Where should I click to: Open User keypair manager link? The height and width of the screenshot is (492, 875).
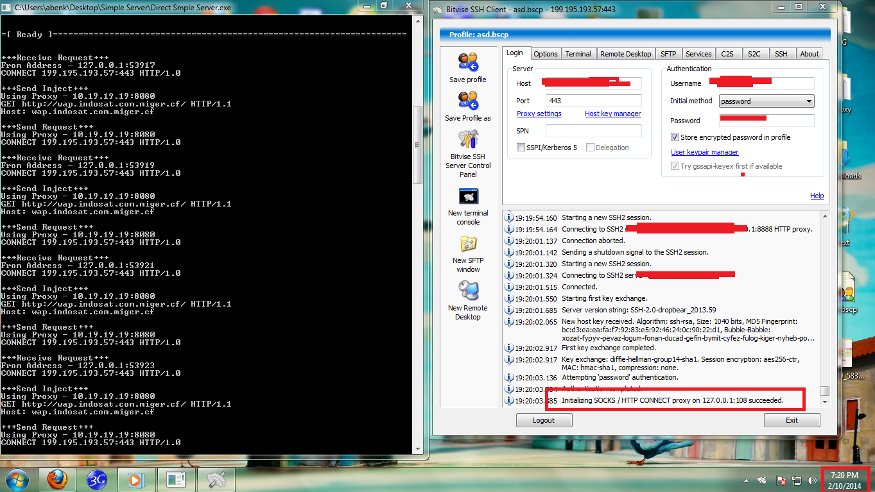(705, 152)
